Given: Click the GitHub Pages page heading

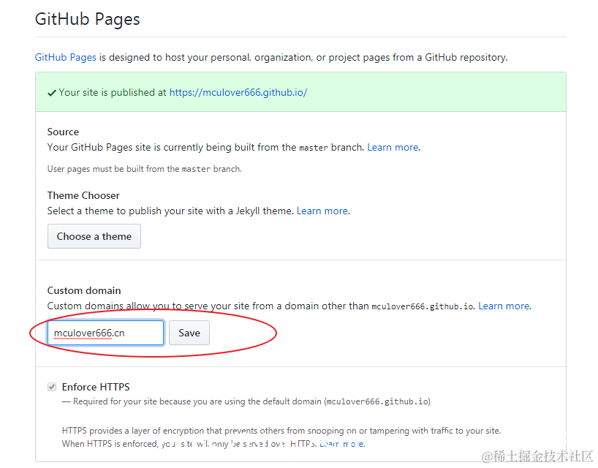Looking at the screenshot, I should pyautogui.click(x=87, y=20).
